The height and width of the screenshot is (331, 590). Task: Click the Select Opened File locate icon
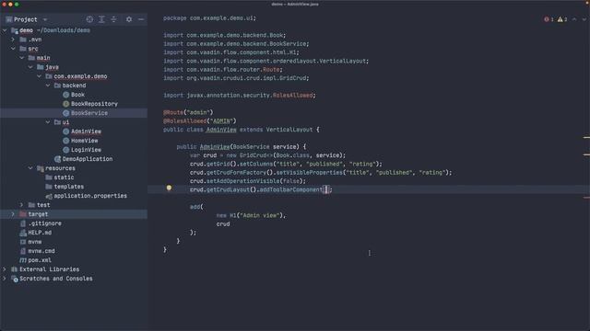click(89, 19)
